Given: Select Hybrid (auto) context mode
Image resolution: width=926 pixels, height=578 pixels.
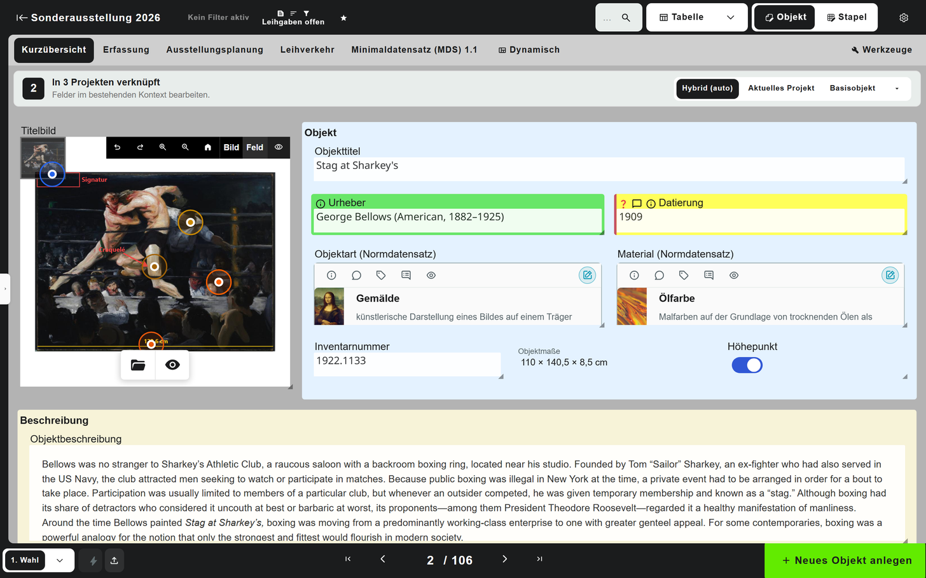Looking at the screenshot, I should [707, 88].
